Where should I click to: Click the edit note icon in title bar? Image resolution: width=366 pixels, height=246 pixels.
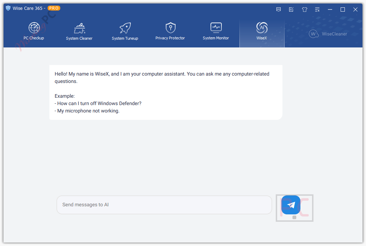291,9
